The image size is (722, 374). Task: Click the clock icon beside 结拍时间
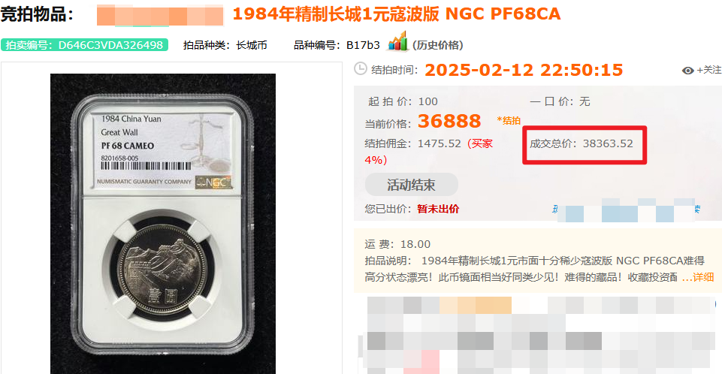click(x=361, y=68)
